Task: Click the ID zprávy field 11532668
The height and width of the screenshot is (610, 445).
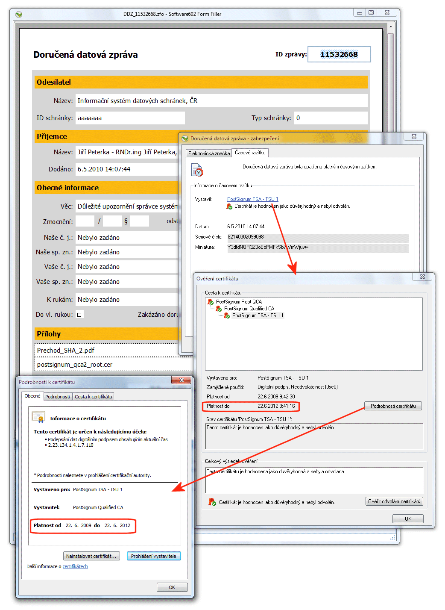Action: point(339,54)
